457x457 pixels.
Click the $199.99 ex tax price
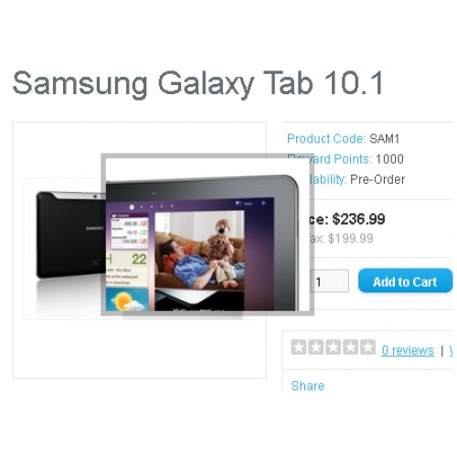350,239
